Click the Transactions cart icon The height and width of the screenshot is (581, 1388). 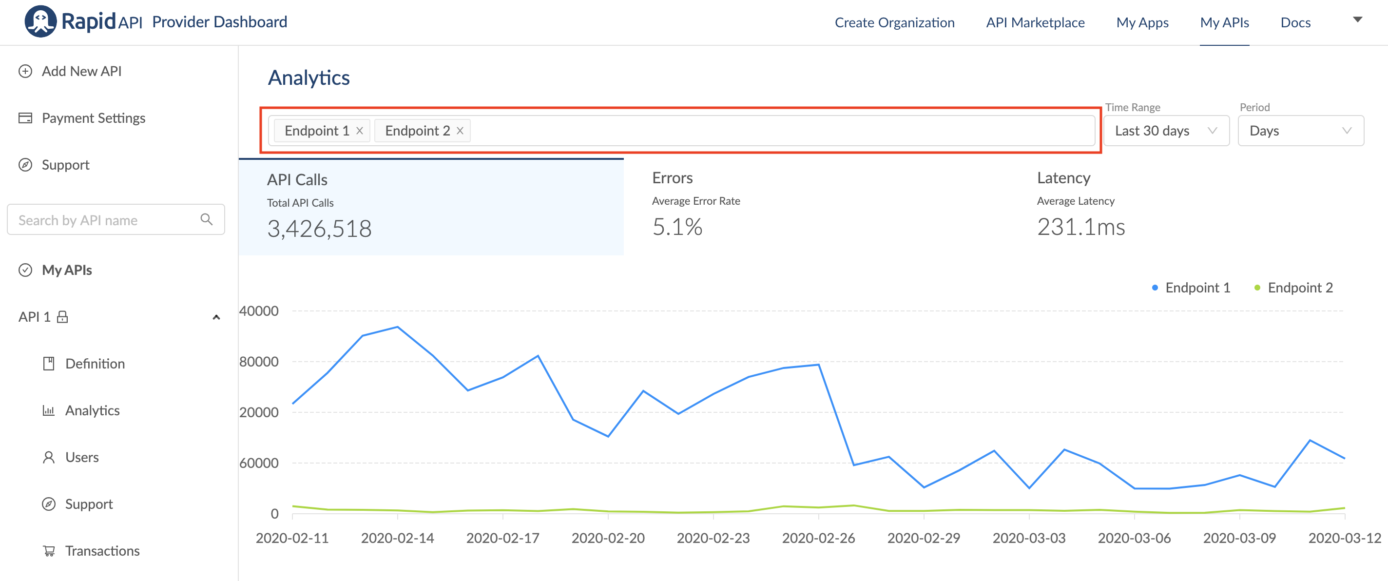(49, 551)
